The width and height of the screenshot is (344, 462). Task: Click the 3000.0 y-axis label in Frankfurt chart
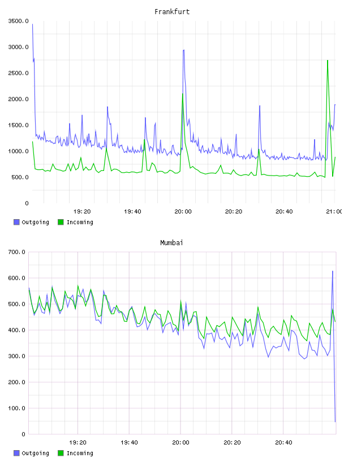click(19, 47)
